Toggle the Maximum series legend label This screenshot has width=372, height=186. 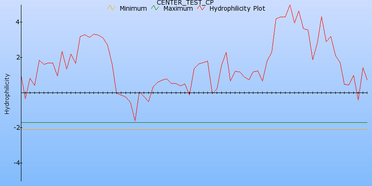pyautogui.click(x=178, y=8)
